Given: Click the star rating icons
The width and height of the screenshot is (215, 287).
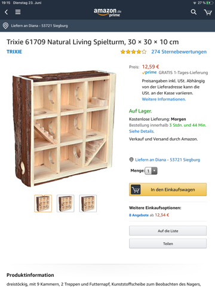Looking at the screenshot, I should [x=133, y=52].
